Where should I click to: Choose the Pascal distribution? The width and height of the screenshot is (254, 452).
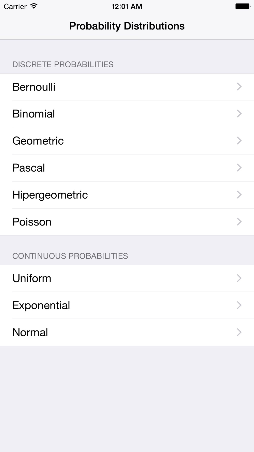(127, 168)
